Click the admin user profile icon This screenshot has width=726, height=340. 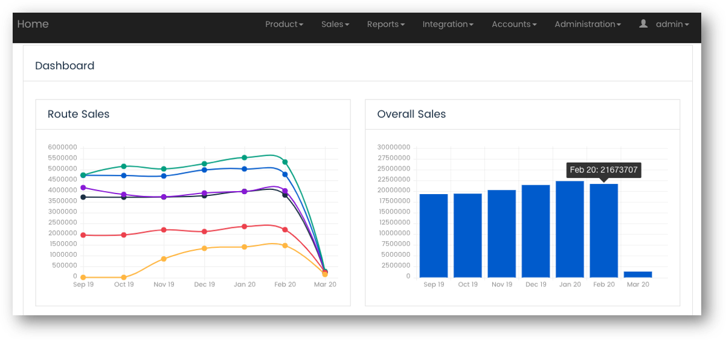643,24
